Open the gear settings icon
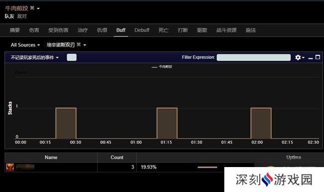The width and height of the screenshot is (324, 192). (x=298, y=57)
